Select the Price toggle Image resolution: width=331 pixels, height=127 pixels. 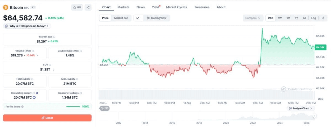point(105,18)
